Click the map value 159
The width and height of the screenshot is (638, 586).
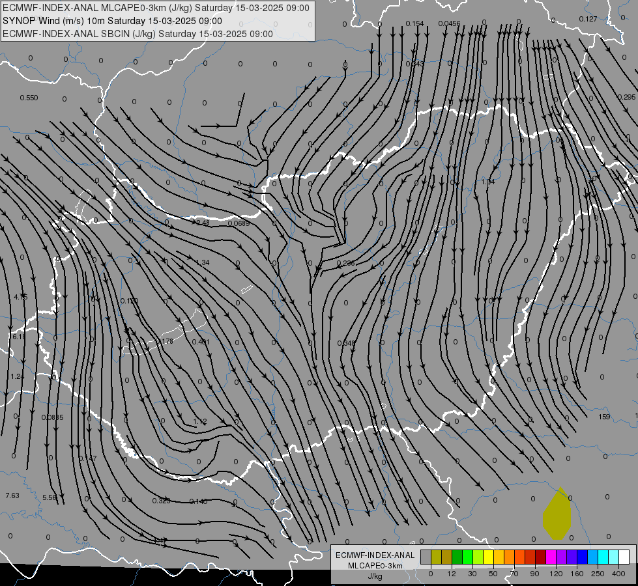pos(605,417)
